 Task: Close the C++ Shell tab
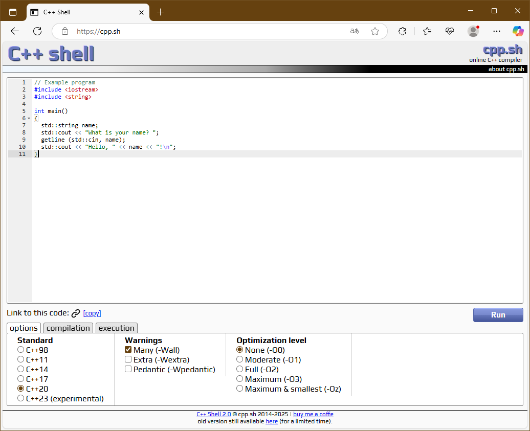click(x=141, y=12)
